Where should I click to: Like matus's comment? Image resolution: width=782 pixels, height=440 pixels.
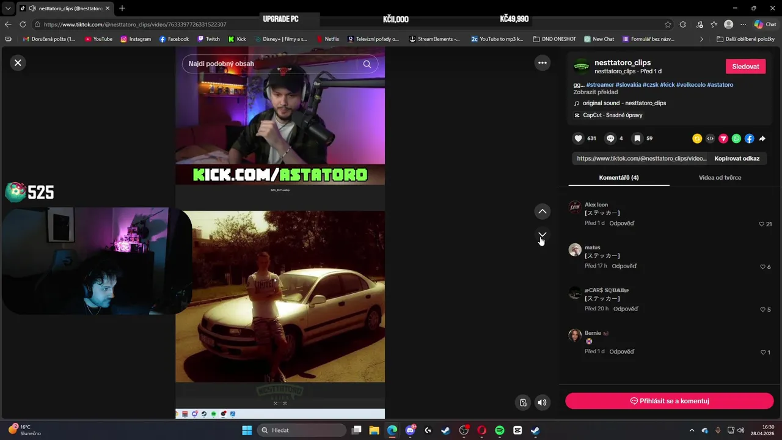(x=763, y=267)
